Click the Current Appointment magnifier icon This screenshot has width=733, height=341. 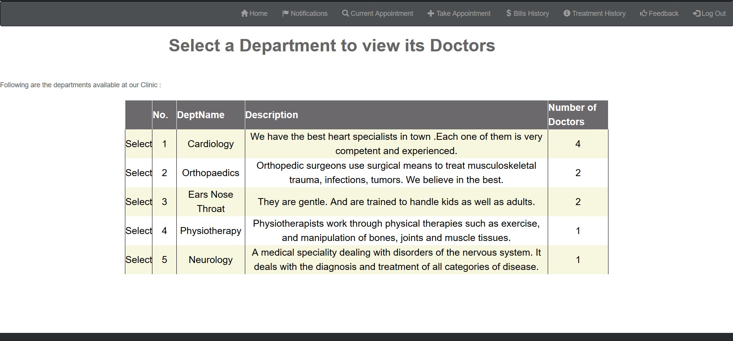point(345,14)
